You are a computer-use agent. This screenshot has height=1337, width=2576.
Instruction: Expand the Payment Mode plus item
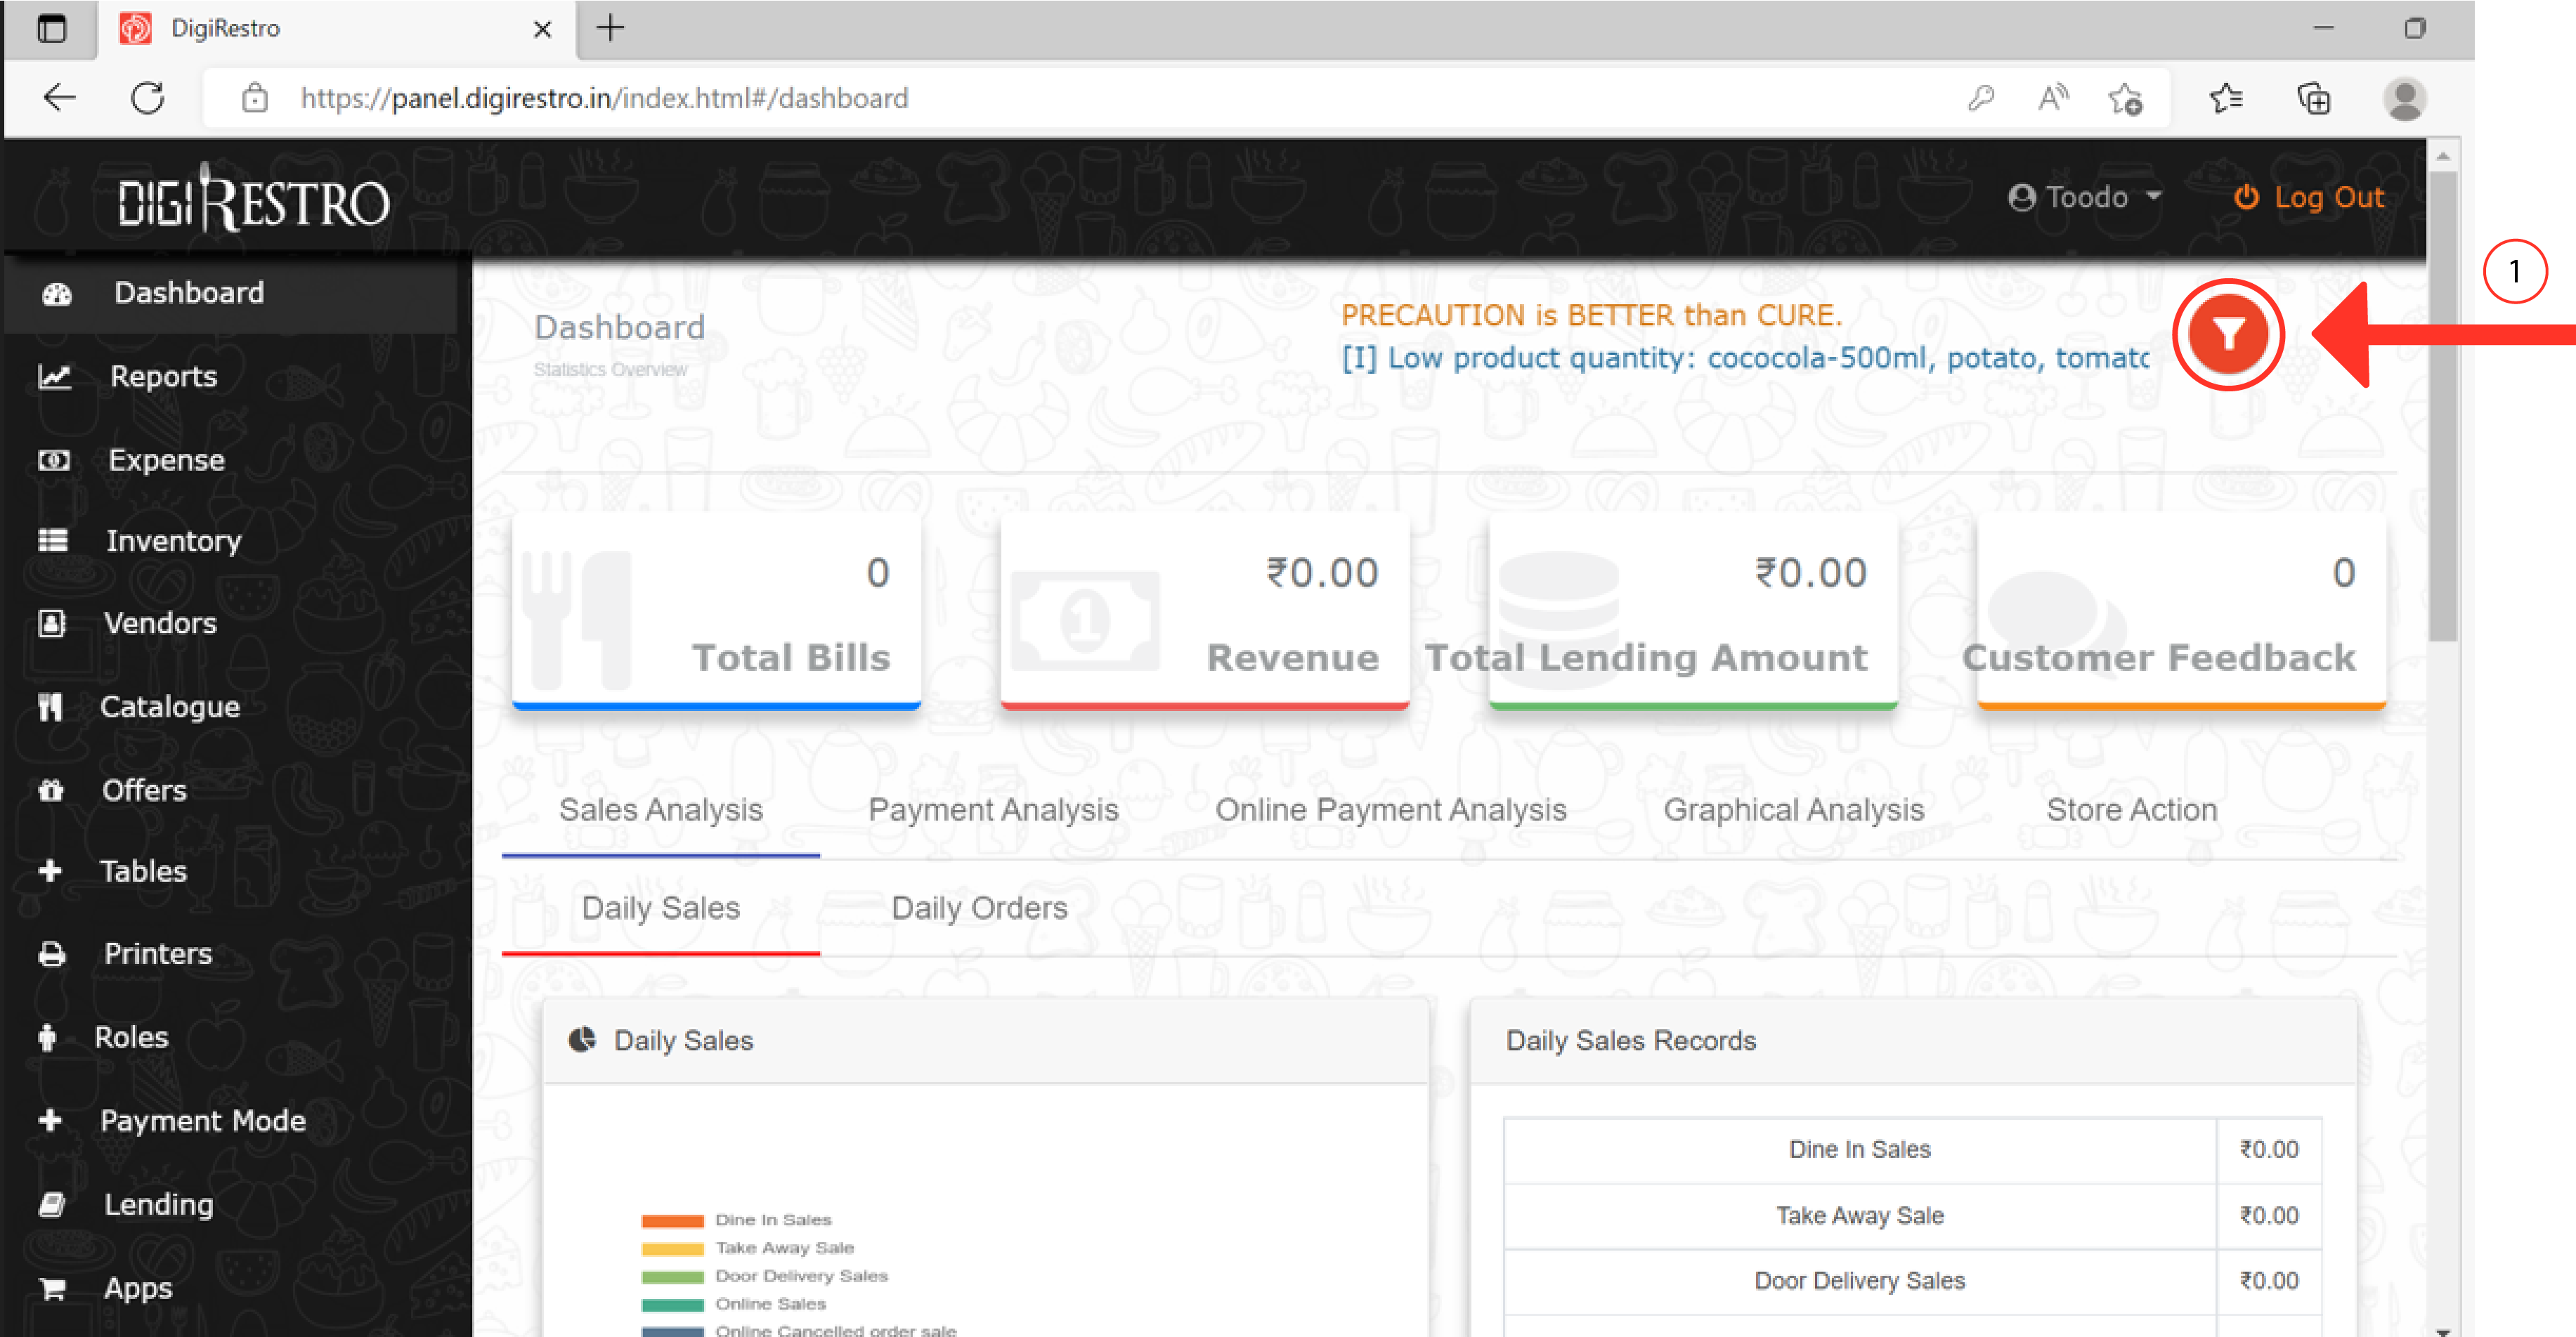click(x=50, y=1121)
